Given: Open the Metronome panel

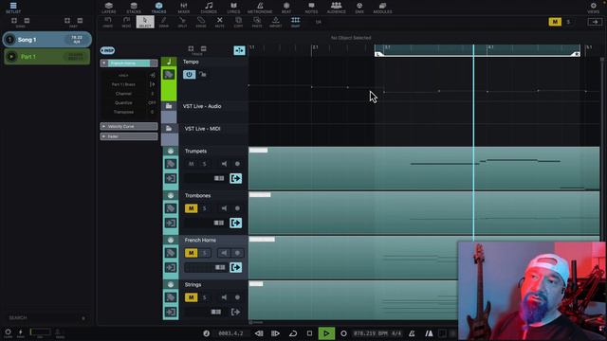Looking at the screenshot, I should 260,8.
